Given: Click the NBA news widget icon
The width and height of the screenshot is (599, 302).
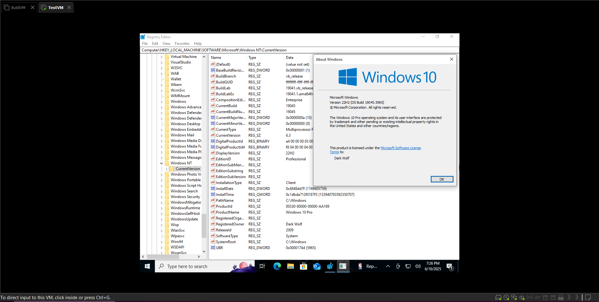Looking at the screenshot, I should pos(360,266).
